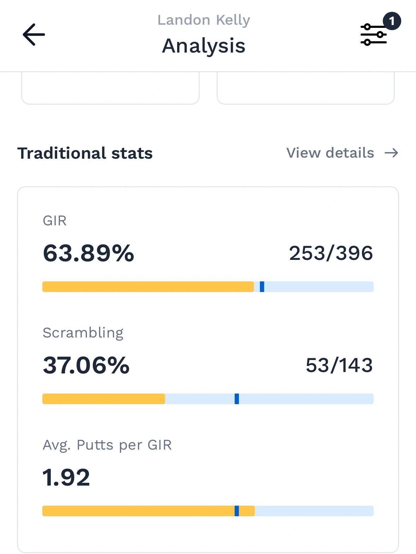Tap the 53/143 Scrambling fraction
The width and height of the screenshot is (416, 554).
point(339,365)
